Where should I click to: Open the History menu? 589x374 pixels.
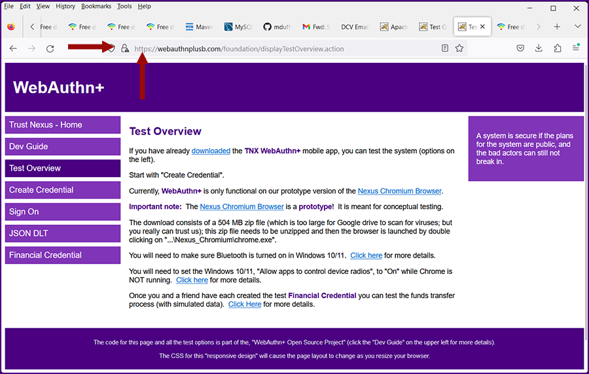pyautogui.click(x=65, y=7)
